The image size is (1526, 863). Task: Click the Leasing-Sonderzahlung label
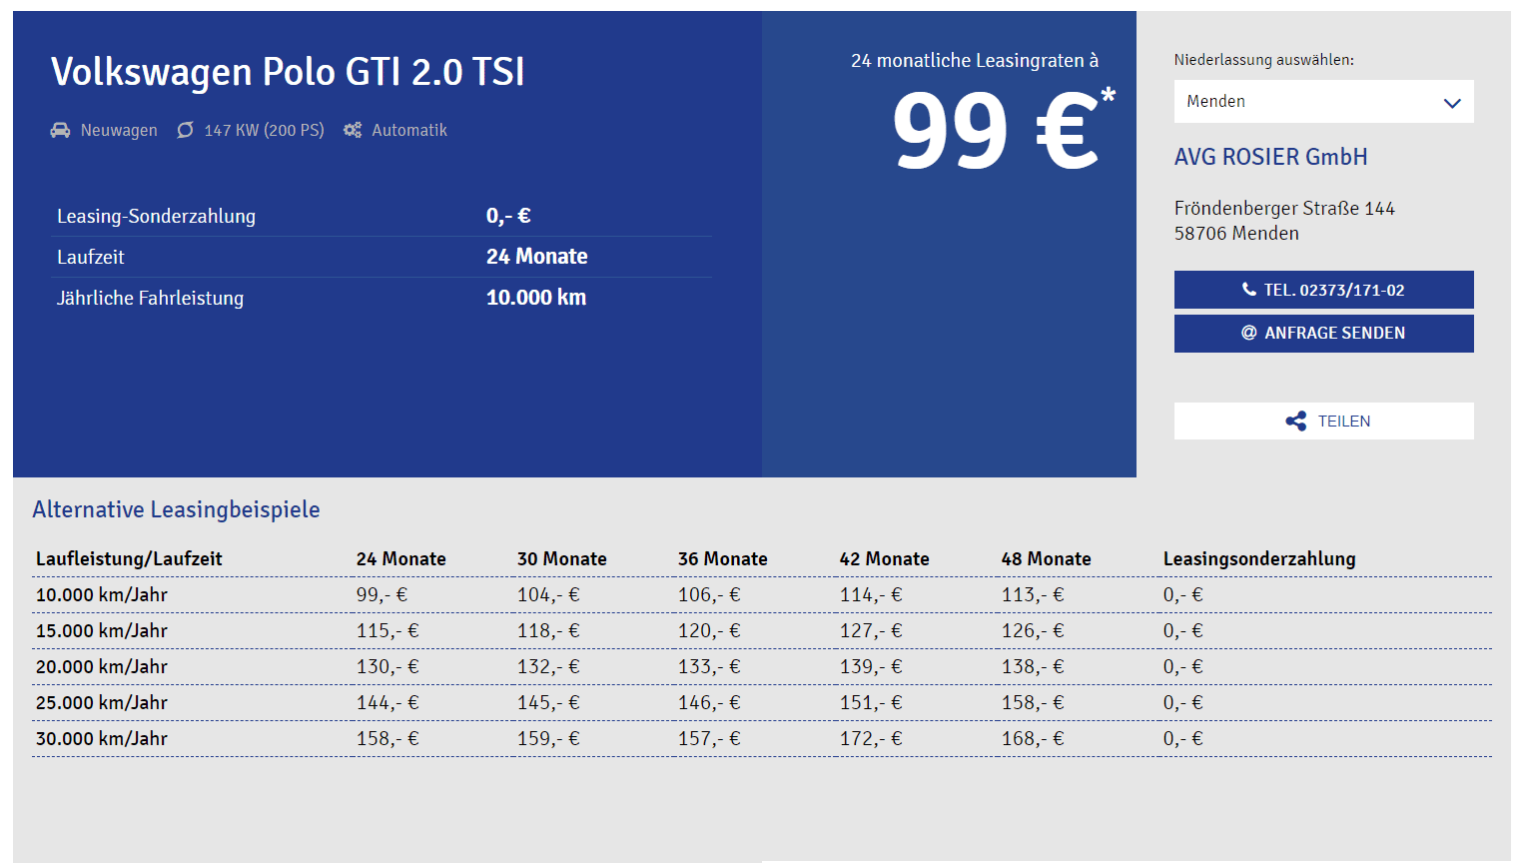pos(156,217)
